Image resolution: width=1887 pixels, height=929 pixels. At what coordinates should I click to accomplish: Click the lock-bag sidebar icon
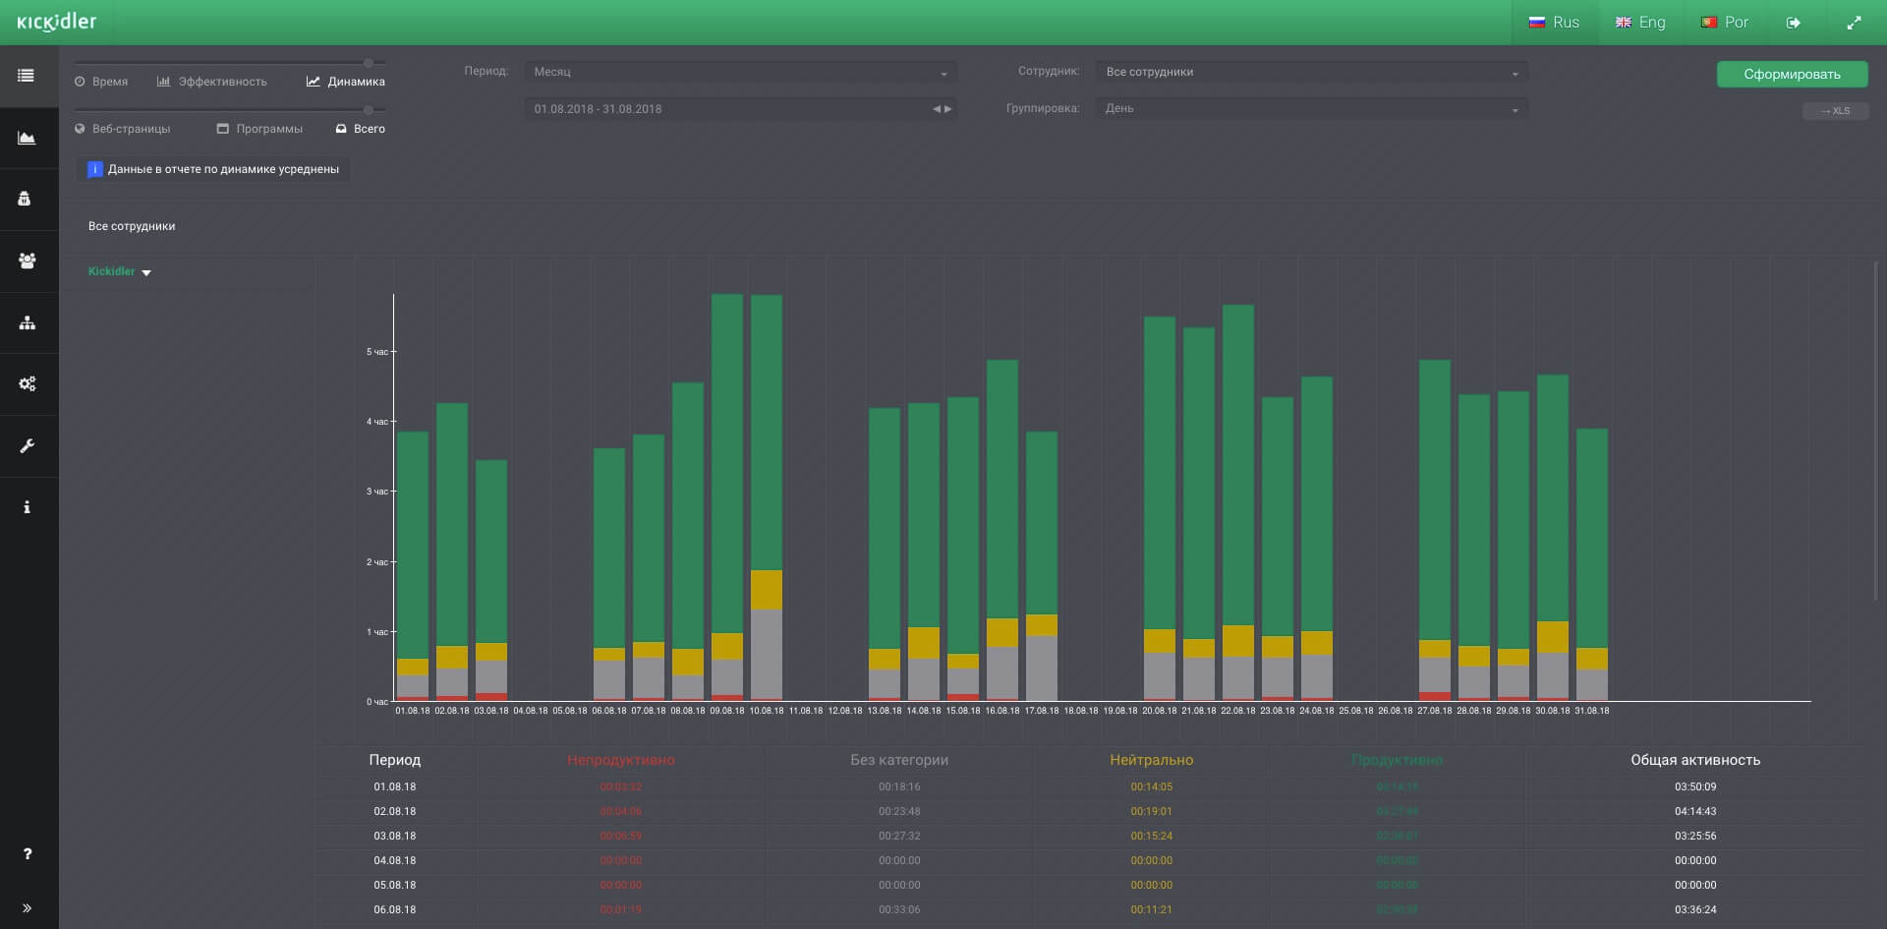tap(25, 199)
